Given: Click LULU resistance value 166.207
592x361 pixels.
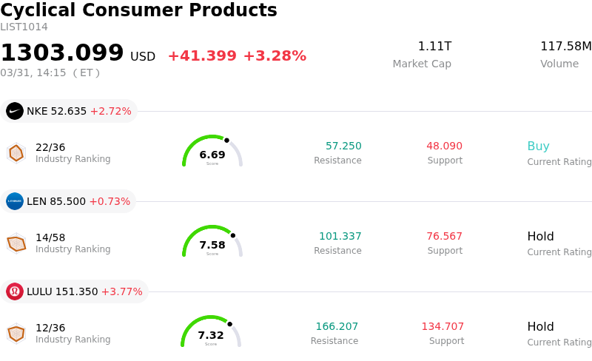Looking at the screenshot, I should coord(337,326).
